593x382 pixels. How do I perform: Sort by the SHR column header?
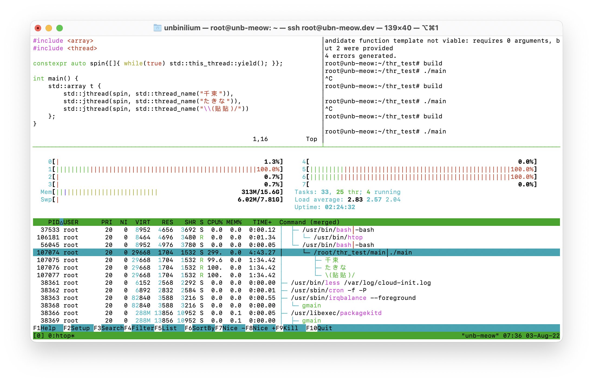[x=190, y=222]
